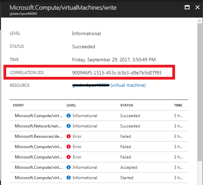
Task: Click the gladev1put40009 subtitle in header
Action: pyautogui.click(x=23, y=14)
